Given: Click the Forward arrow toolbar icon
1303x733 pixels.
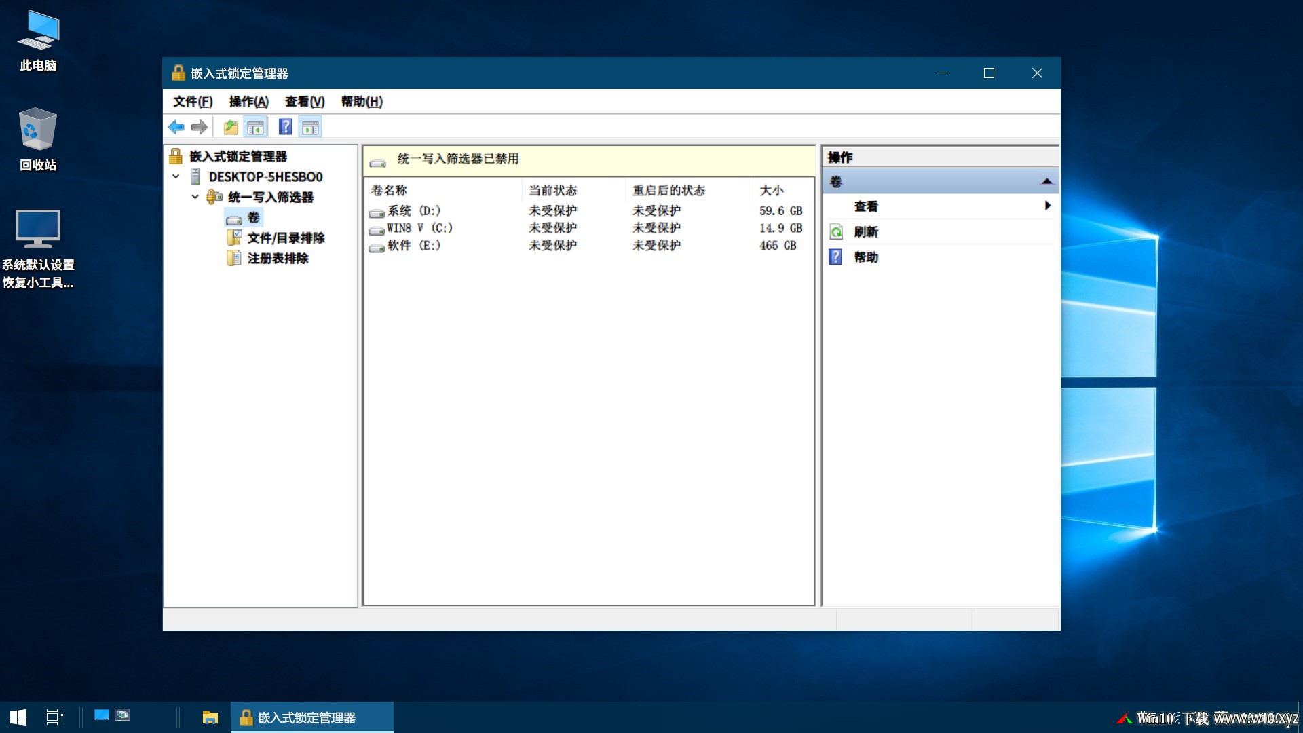Looking at the screenshot, I should (199, 127).
